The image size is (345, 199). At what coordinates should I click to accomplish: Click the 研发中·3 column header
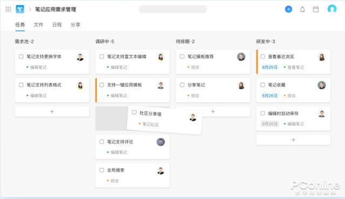[x=266, y=41]
